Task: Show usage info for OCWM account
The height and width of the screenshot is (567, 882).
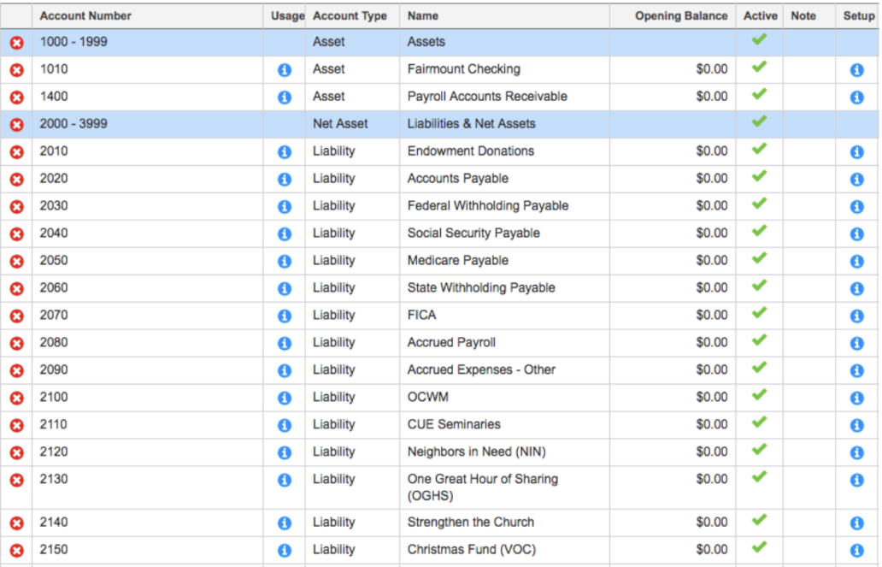Action: tap(285, 398)
